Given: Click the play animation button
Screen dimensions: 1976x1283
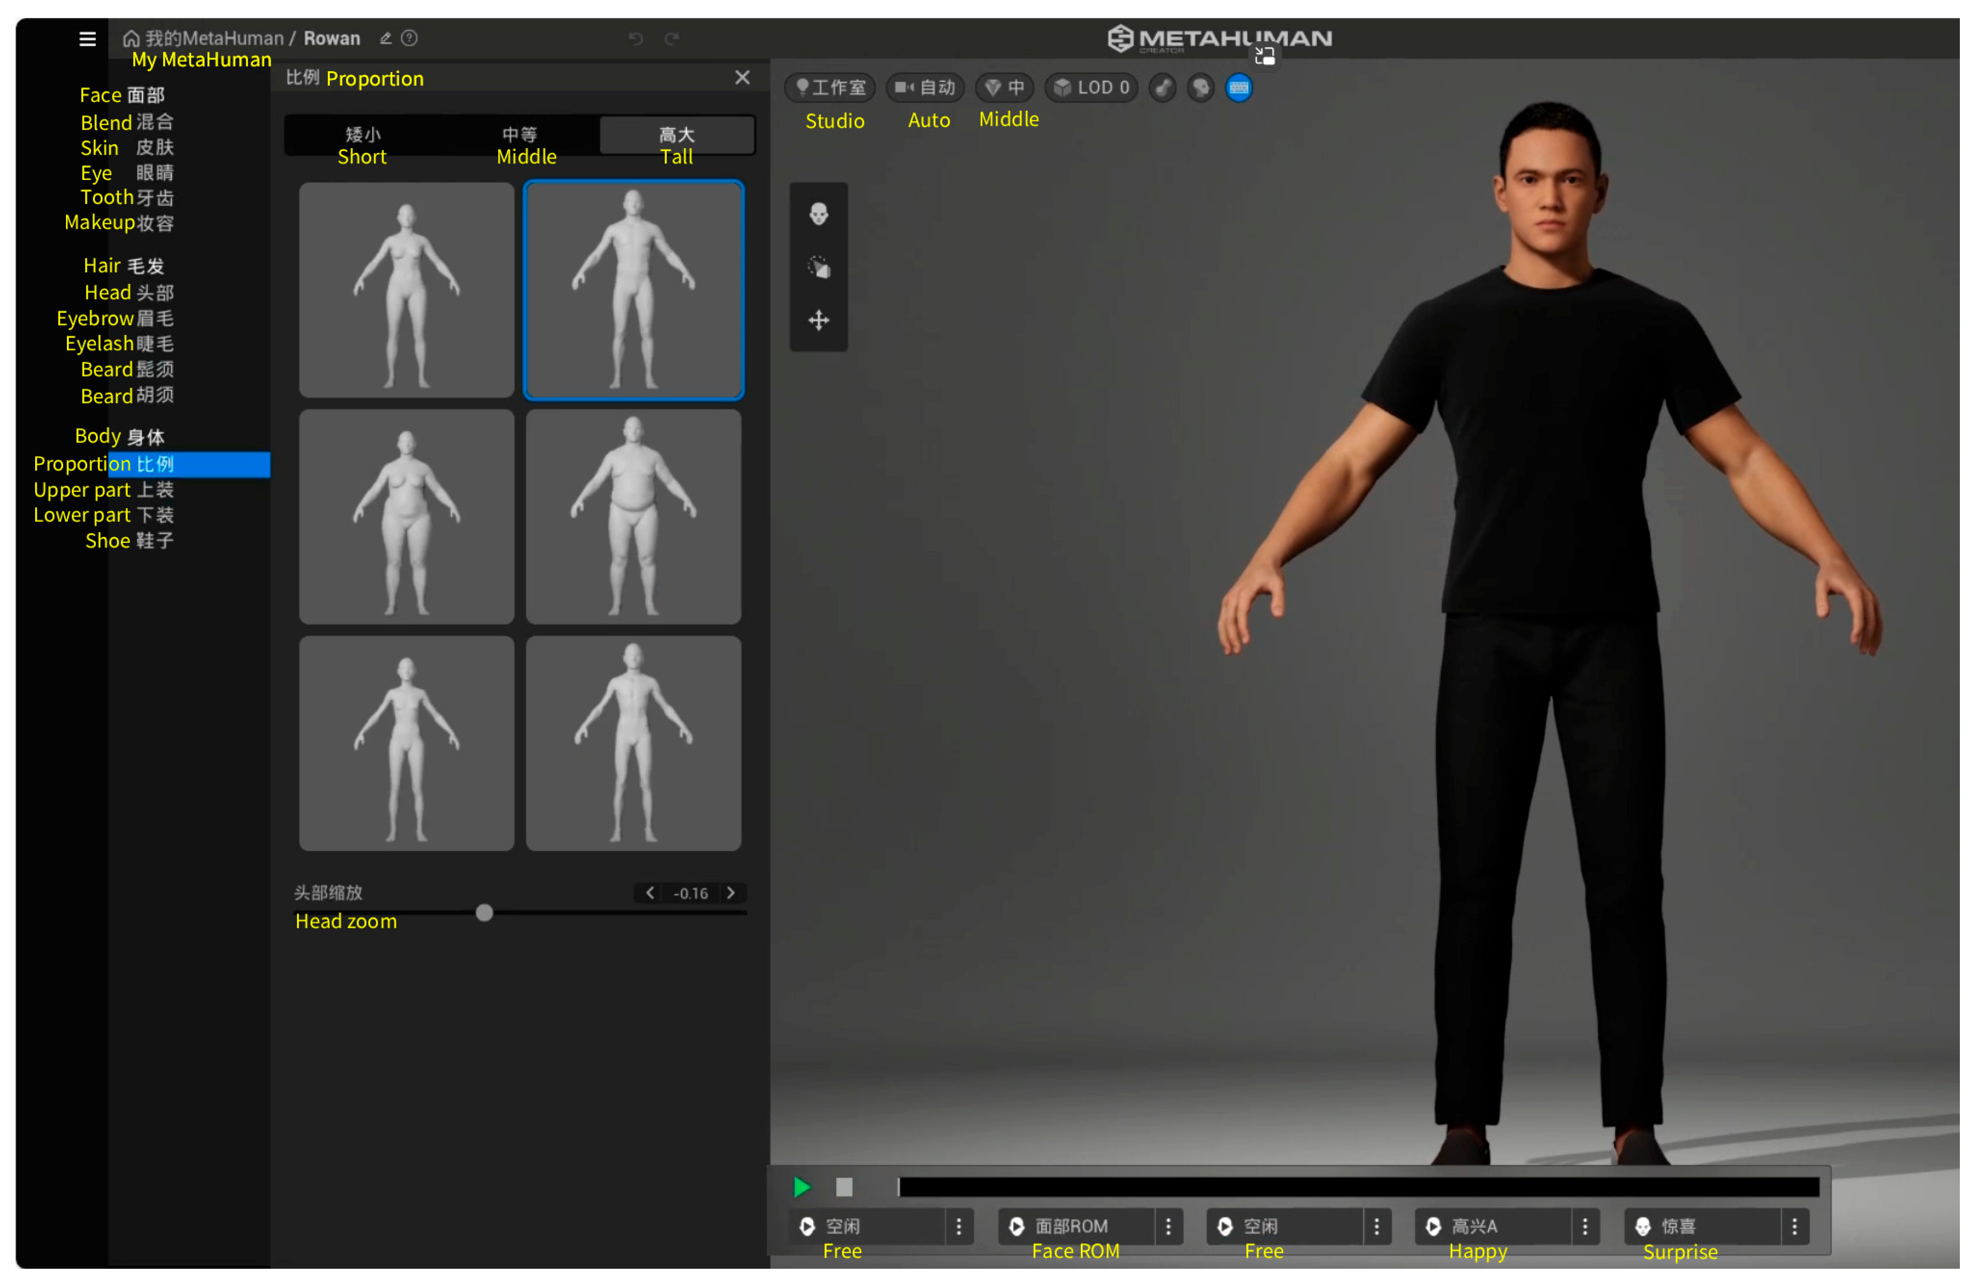Looking at the screenshot, I should point(801,1187).
